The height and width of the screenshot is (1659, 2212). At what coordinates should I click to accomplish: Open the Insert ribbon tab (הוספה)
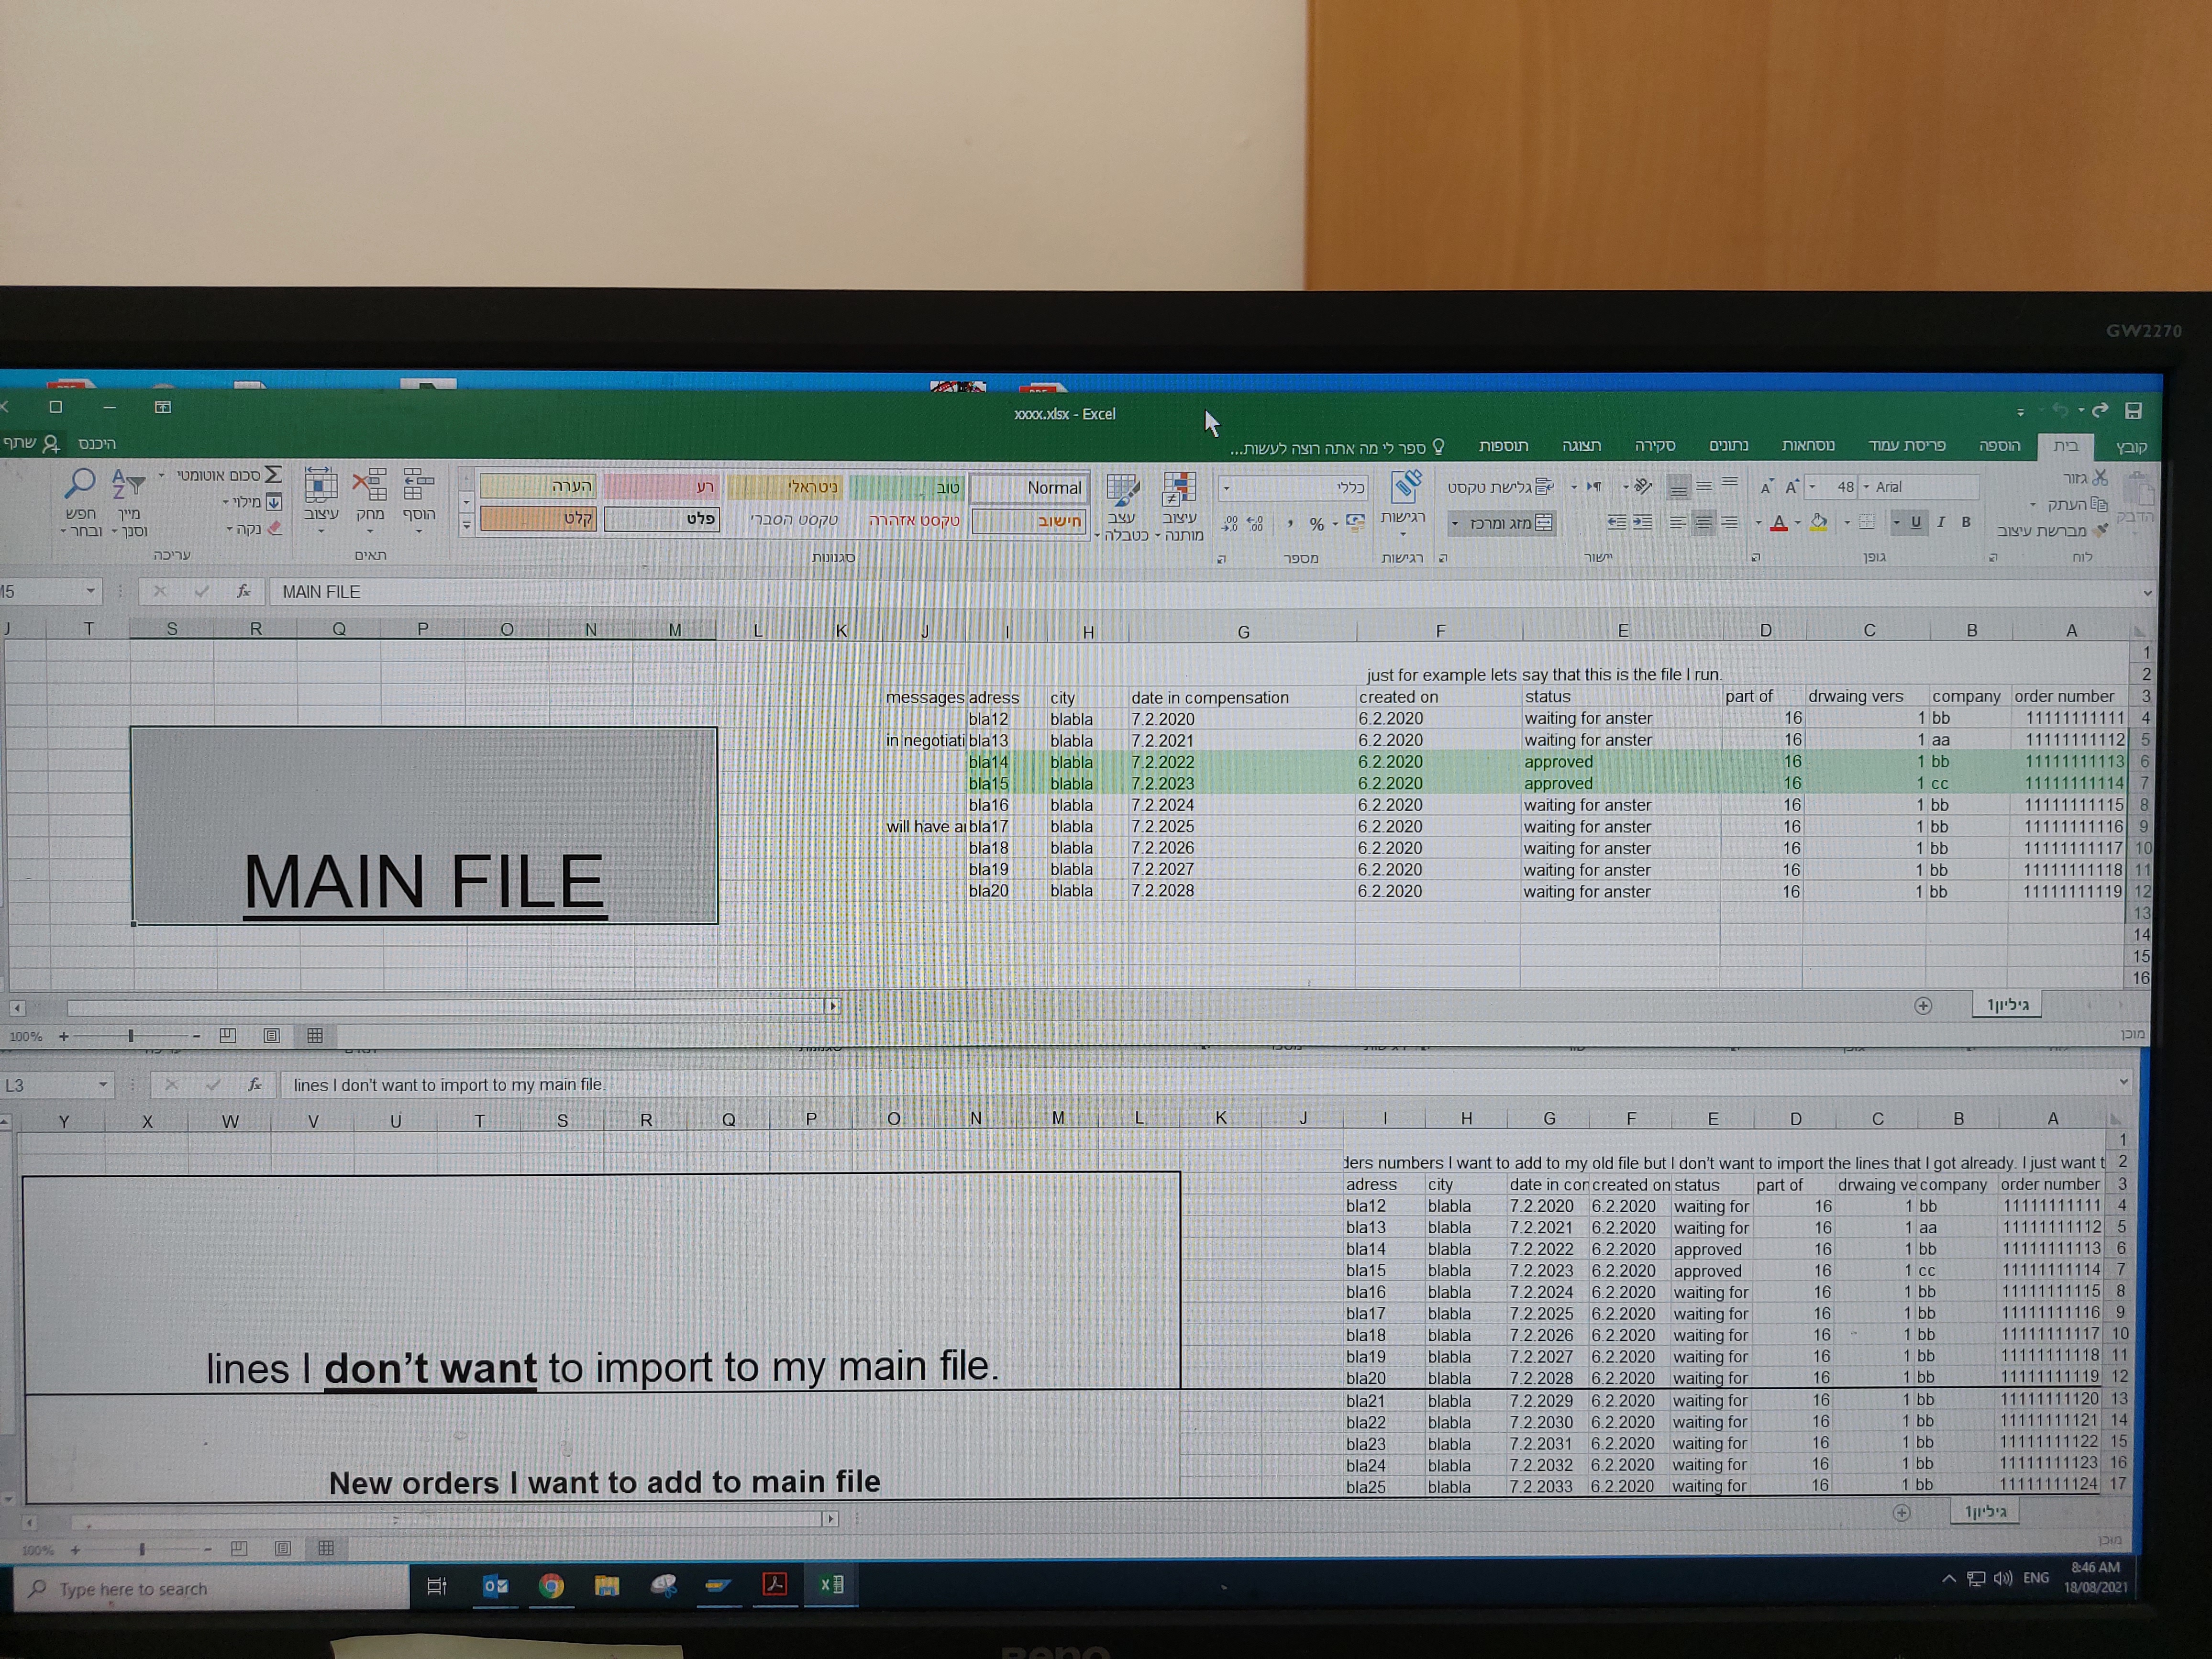[1999, 445]
